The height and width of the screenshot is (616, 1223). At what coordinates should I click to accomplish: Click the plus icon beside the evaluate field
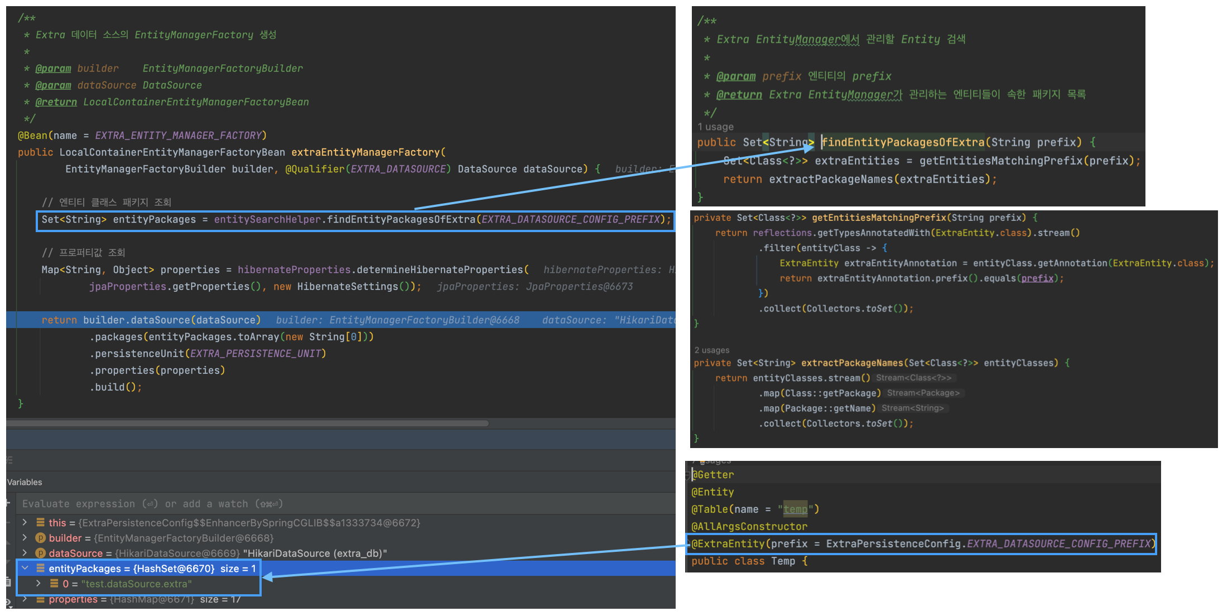pos(8,503)
